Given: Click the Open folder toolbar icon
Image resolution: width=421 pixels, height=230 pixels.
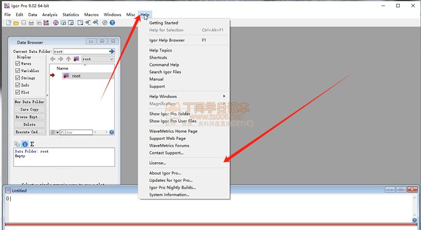Looking at the screenshot, I should [x=16, y=23].
